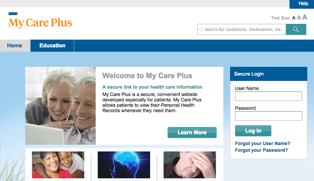Screen dimensions: 314x181
Task: Focus the User Name field
Action: point(269,96)
